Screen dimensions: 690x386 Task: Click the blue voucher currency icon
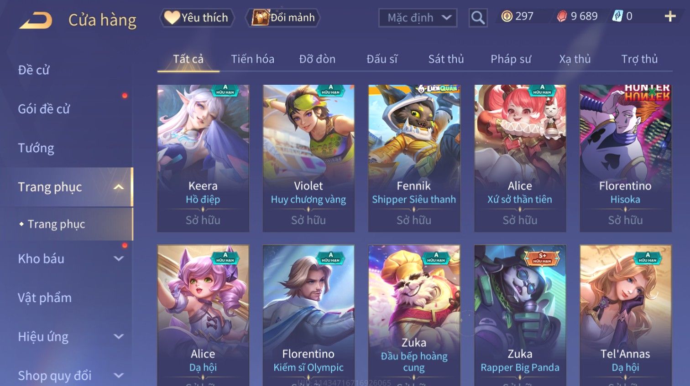coord(617,16)
